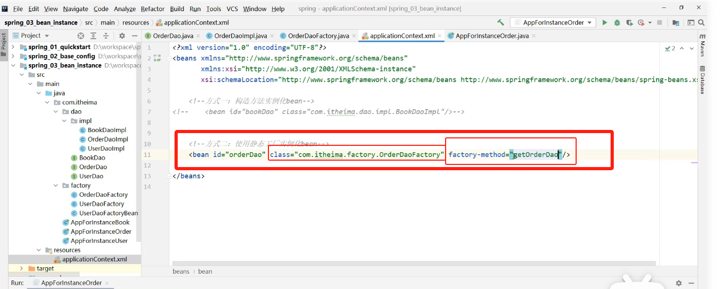The height and width of the screenshot is (289, 722).
Task: Jump to next highlighted problem arrow
Action: [x=692, y=48]
